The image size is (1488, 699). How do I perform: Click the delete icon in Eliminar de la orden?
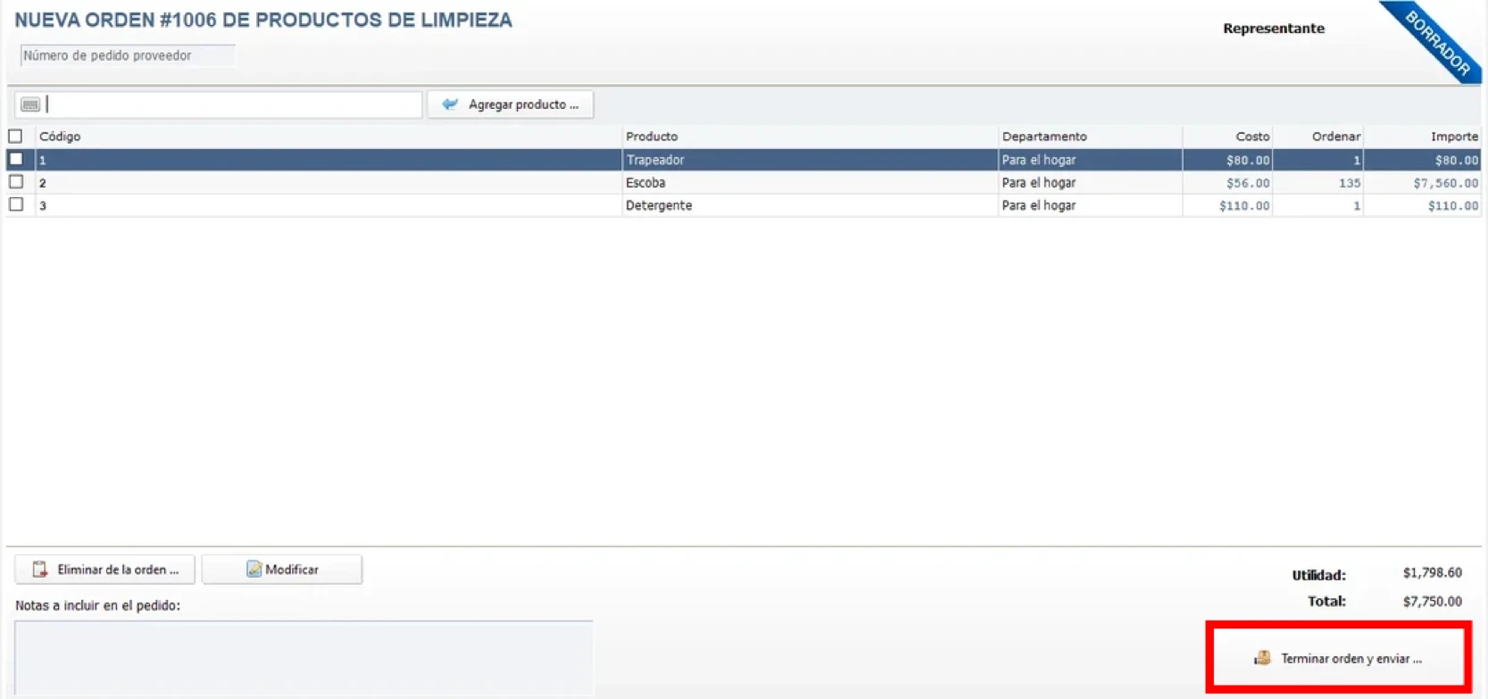coord(40,570)
